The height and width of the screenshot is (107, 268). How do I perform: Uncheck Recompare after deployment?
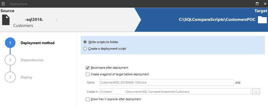(88, 68)
